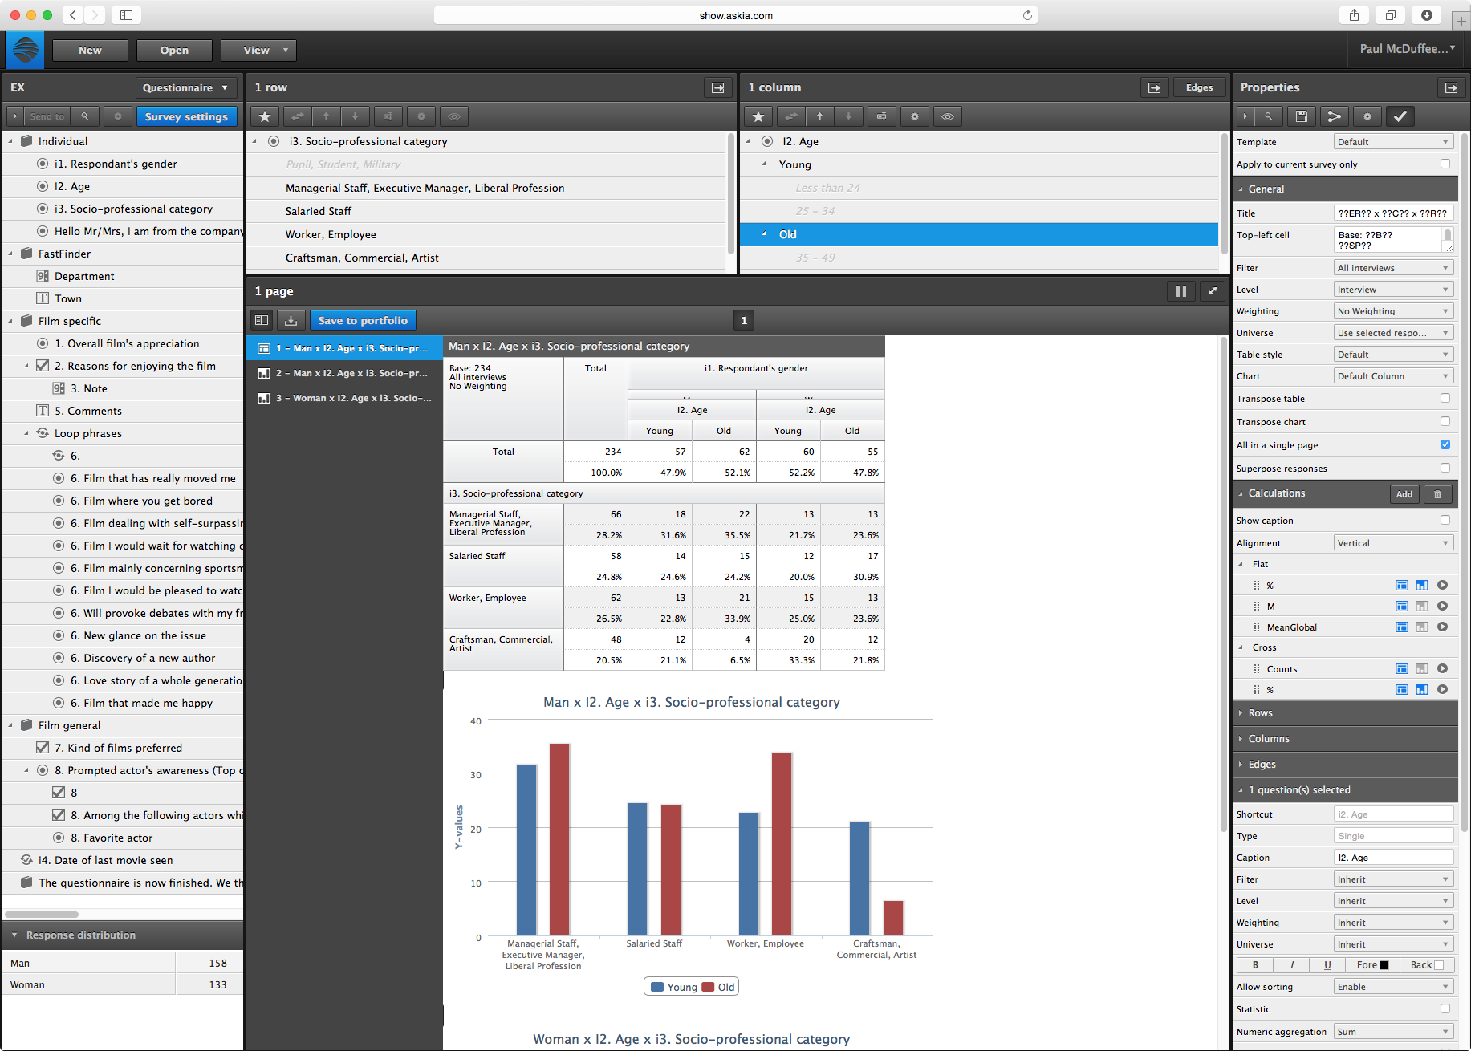The height and width of the screenshot is (1051, 1471).
Task: Open the Chart type dropdown
Action: [1392, 376]
